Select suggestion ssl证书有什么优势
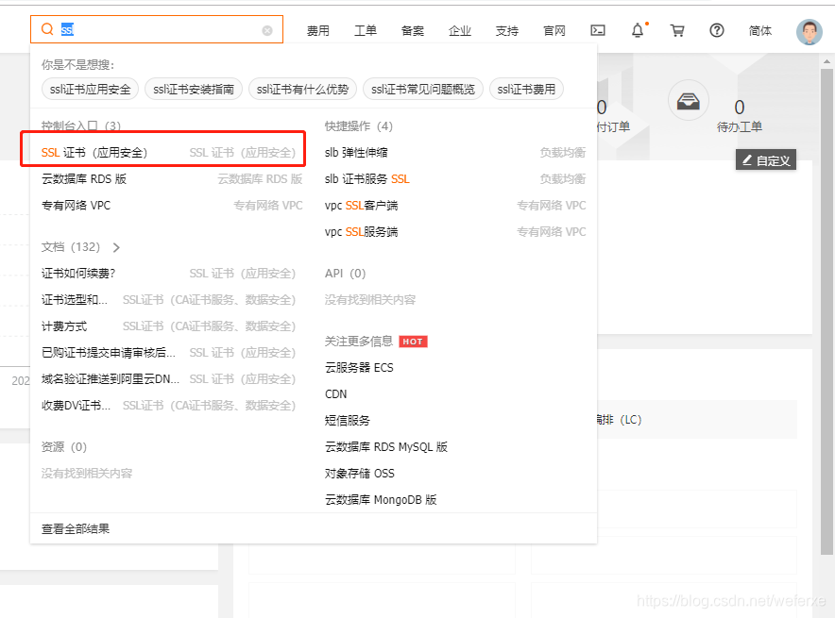 [x=302, y=89]
